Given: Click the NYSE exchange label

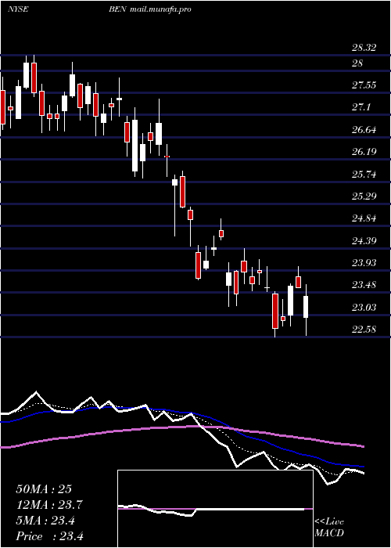Looking at the screenshot, I should (18, 9).
